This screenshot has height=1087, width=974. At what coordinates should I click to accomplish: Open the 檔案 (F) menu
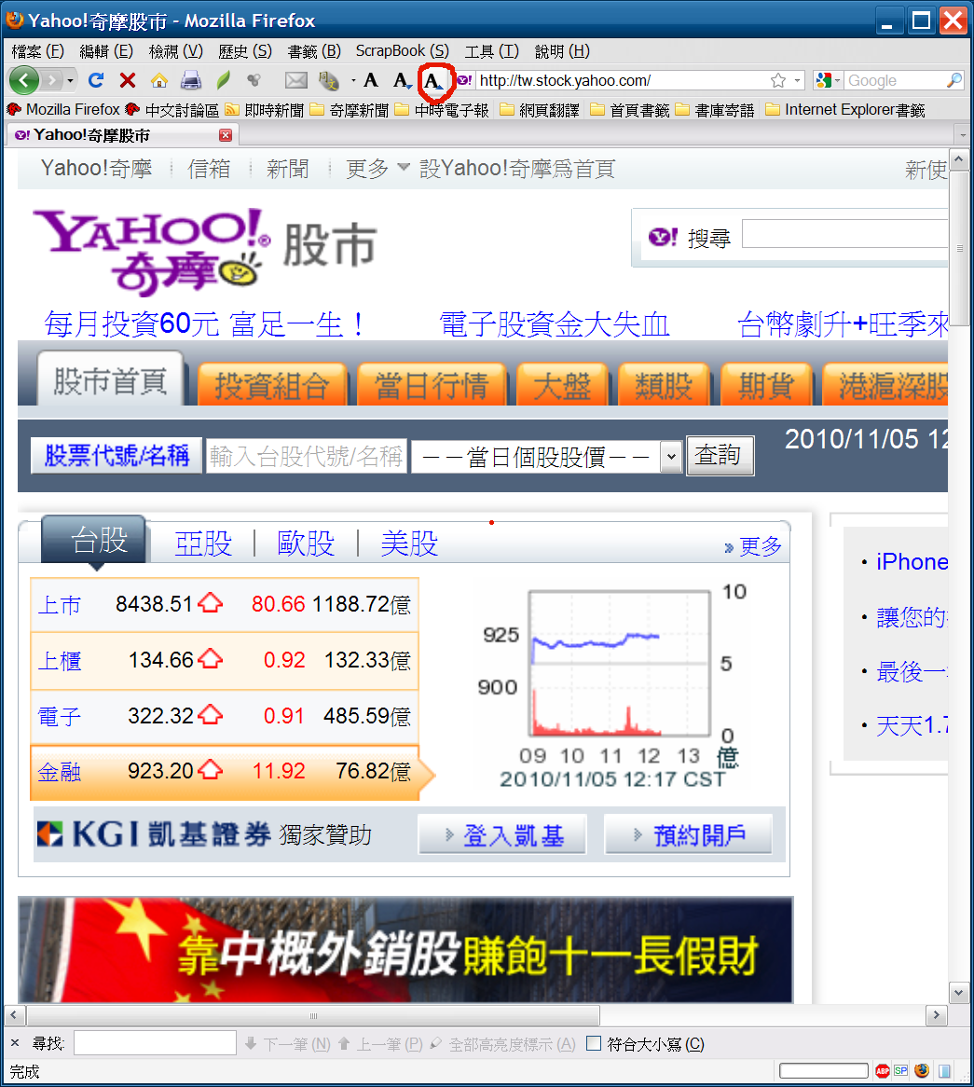point(37,51)
